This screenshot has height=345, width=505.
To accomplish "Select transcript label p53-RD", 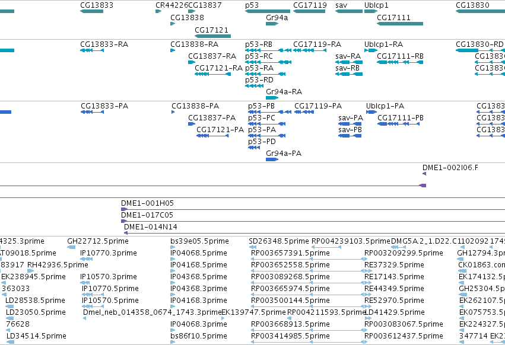I will (x=259, y=80).
